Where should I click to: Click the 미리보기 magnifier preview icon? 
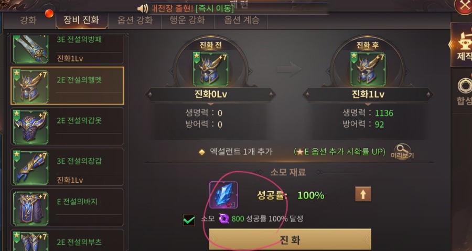tap(402, 152)
